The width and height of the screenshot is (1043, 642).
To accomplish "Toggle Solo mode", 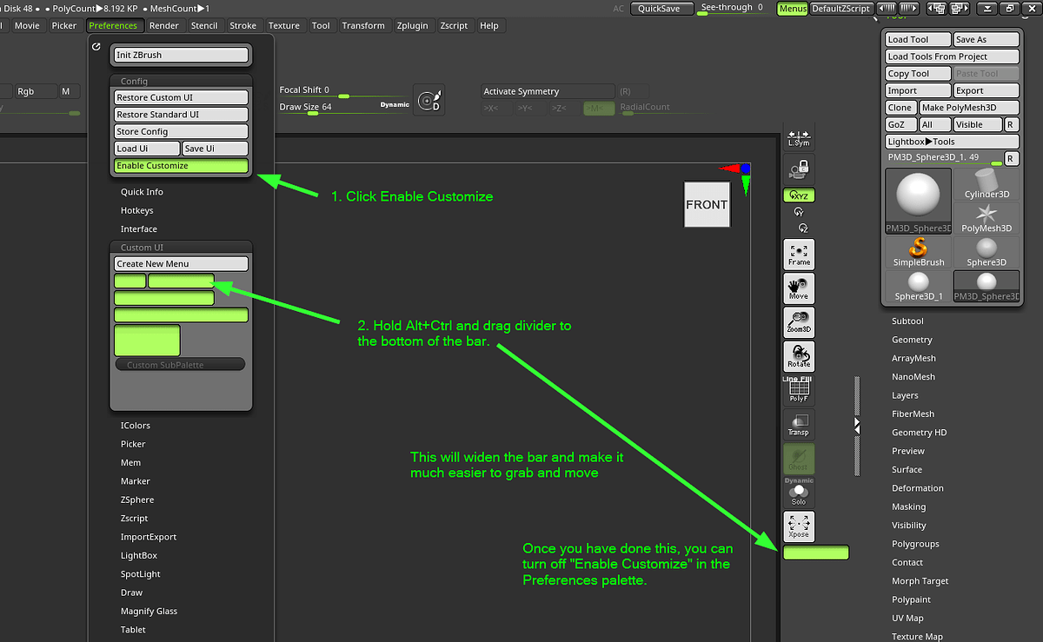I will tap(799, 493).
